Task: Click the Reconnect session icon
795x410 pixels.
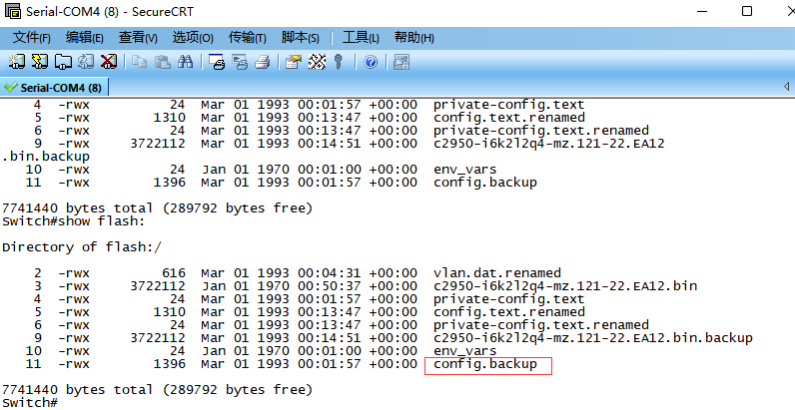Action: pos(86,62)
